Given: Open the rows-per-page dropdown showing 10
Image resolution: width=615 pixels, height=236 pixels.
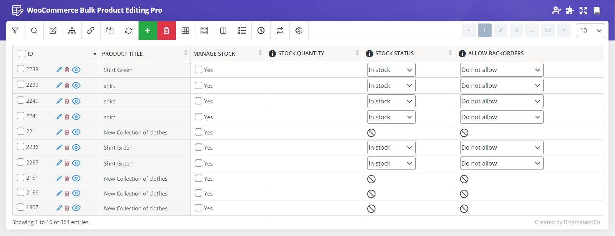Looking at the screenshot, I should click(x=590, y=30).
